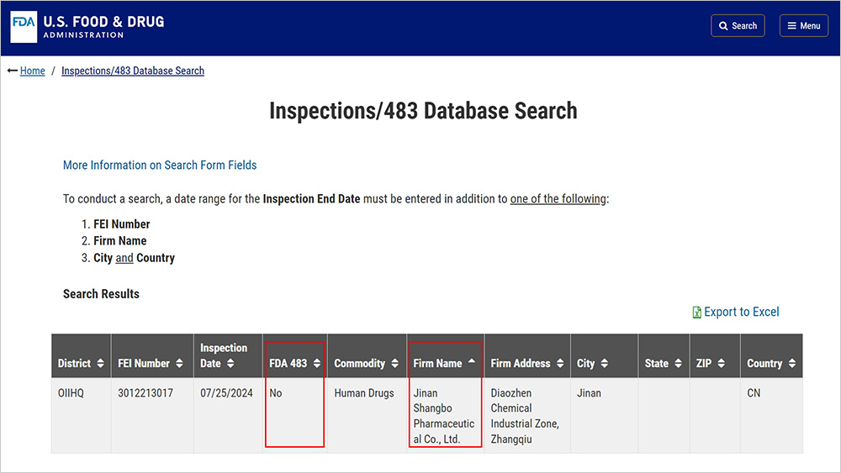Sort by ZIP column arrows

(721, 363)
